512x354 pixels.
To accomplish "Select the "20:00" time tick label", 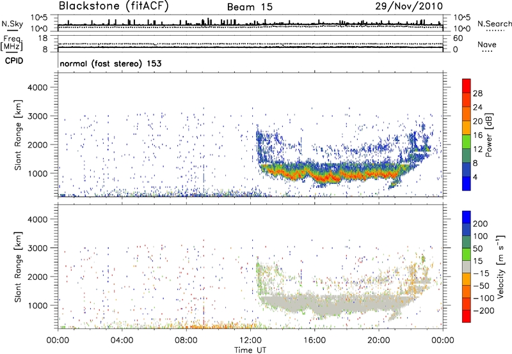I will click(378, 341).
